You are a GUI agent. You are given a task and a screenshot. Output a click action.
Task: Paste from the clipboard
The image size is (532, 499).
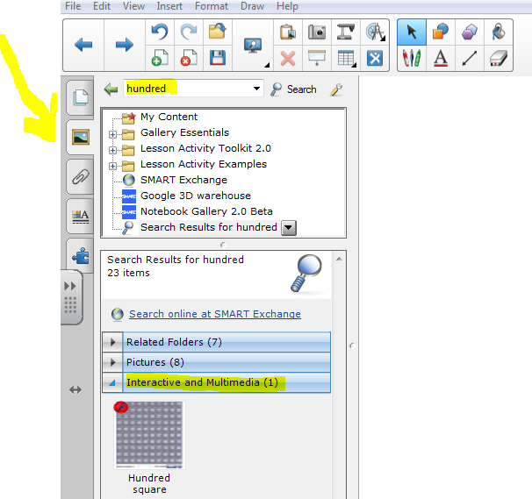(288, 32)
